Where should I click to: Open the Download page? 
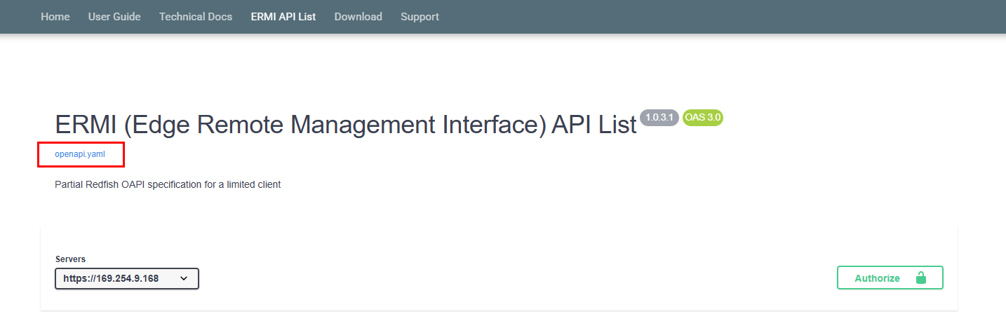pyautogui.click(x=358, y=17)
